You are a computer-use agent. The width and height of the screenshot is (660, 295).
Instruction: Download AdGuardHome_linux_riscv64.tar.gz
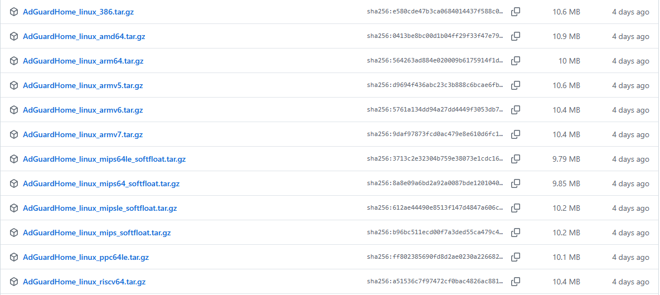(84, 282)
